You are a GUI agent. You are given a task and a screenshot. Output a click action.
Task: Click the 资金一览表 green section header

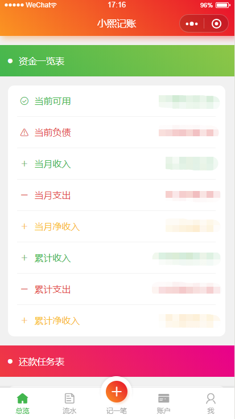pyautogui.click(x=117, y=61)
